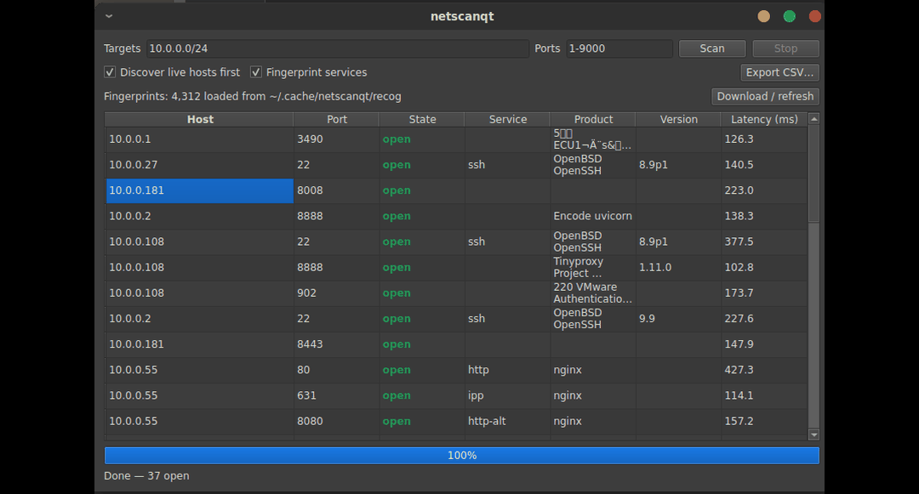
Task: Maximize netscanqt with the green button
Action: pos(790,16)
